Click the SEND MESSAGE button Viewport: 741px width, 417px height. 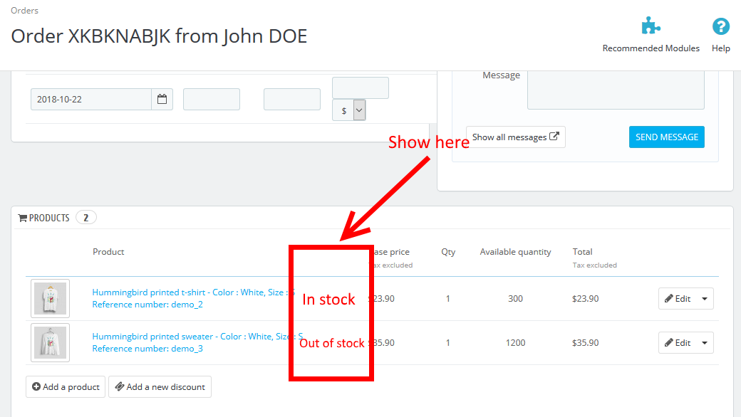tap(667, 137)
